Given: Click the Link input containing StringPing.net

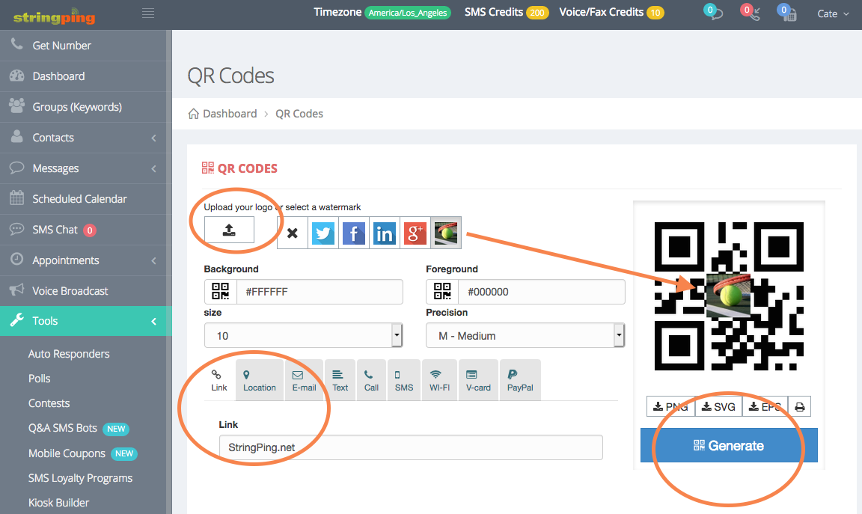Looking at the screenshot, I should point(410,447).
